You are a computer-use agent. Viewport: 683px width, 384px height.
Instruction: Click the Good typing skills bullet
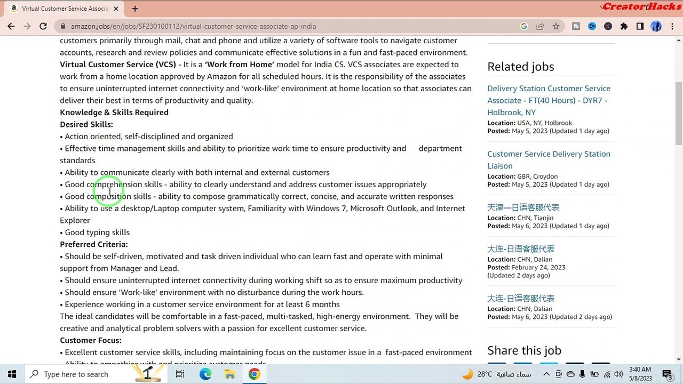pyautogui.click(x=94, y=233)
